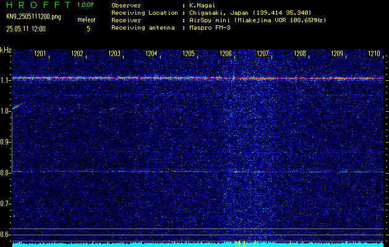Click the 1.1 frequency axis label
The width and height of the screenshot is (389, 247).
pyautogui.click(x=5, y=80)
